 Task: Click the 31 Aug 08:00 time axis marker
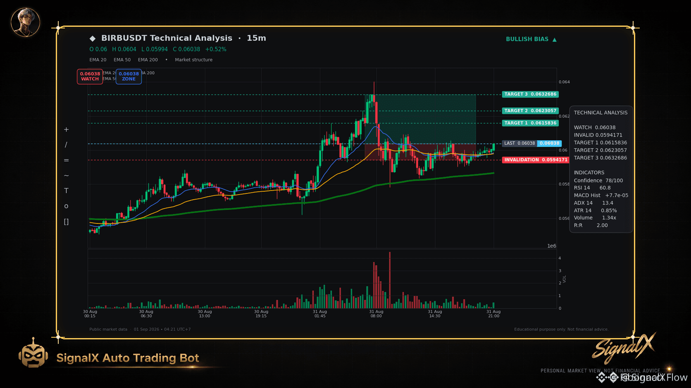tap(376, 314)
